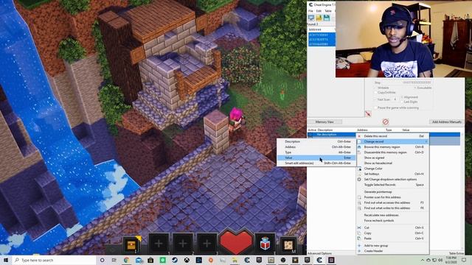Click the open folder icon in Cheat Engine

(319, 18)
